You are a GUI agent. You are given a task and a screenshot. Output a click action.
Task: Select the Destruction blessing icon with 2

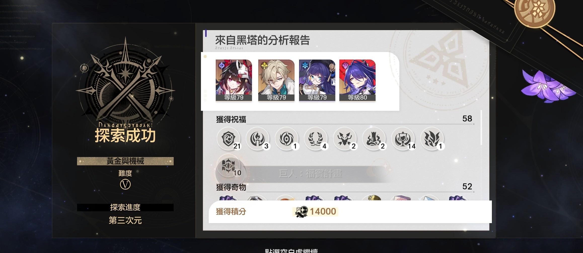click(x=374, y=139)
